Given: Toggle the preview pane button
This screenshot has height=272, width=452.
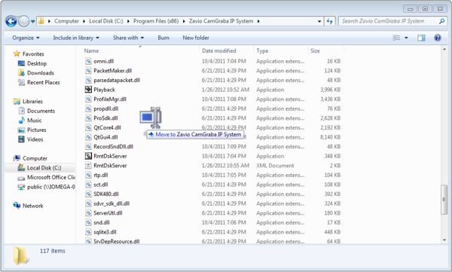Looking at the screenshot, I should click(x=421, y=38).
